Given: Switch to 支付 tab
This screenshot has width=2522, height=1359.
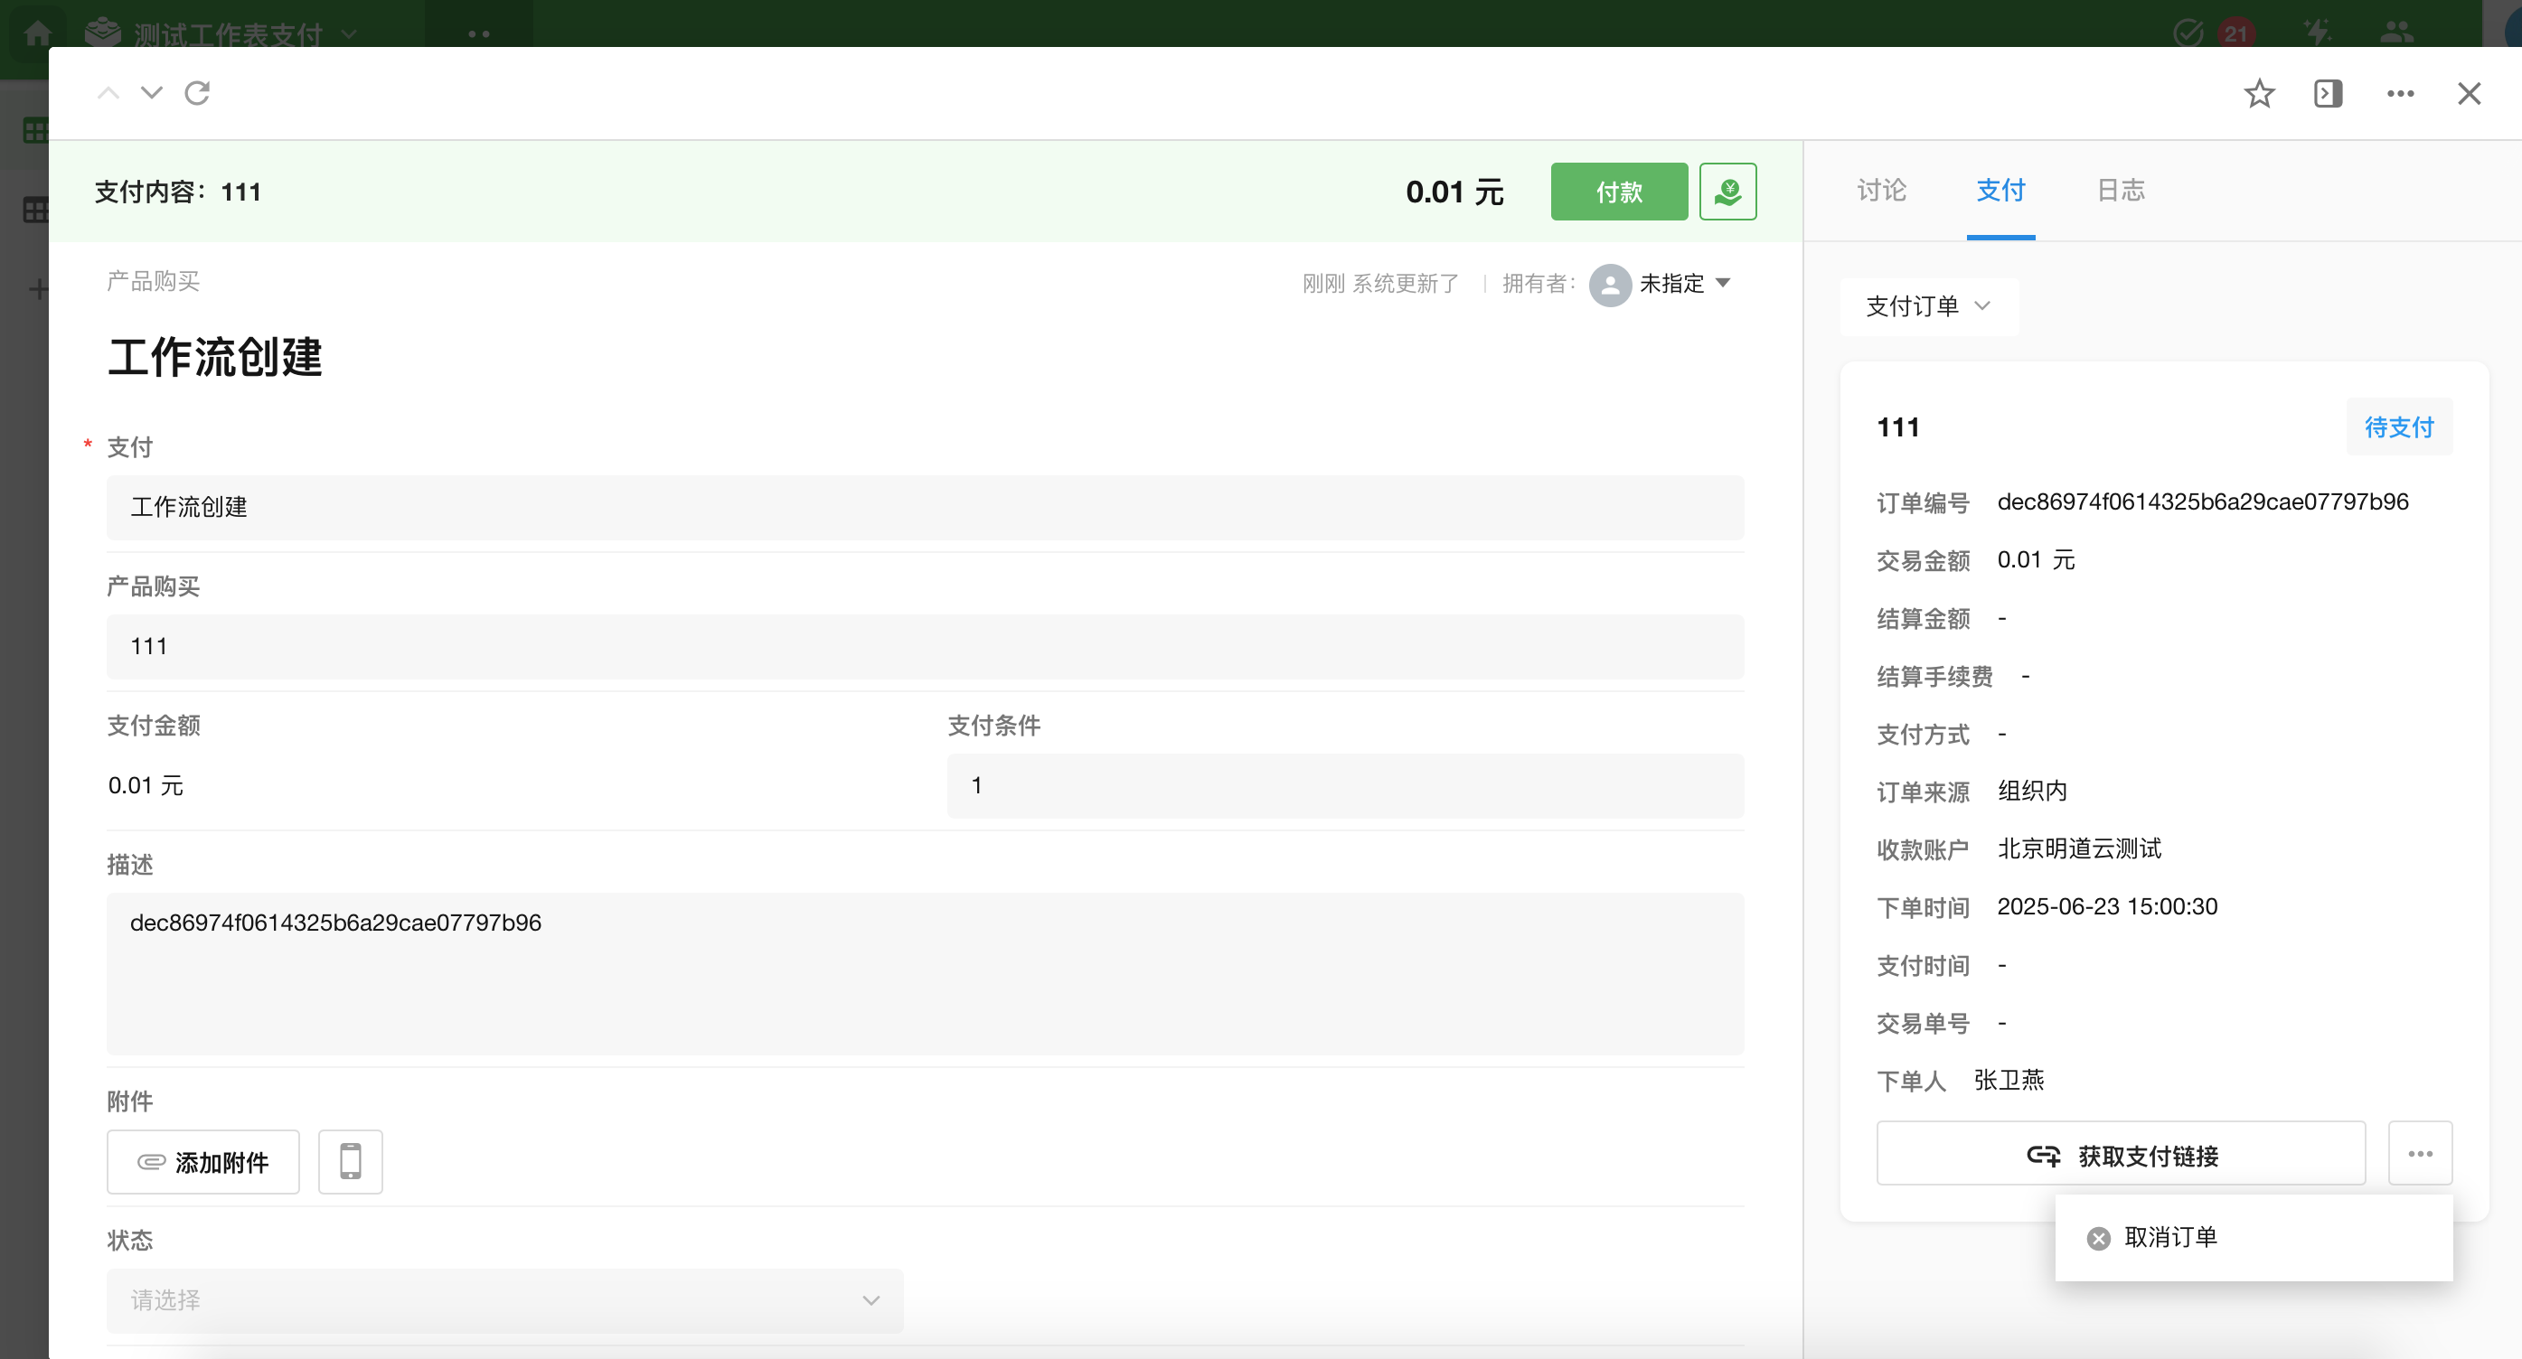Looking at the screenshot, I should pyautogui.click(x=2001, y=190).
